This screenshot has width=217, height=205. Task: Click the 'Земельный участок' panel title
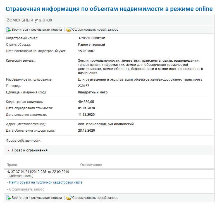[x=30, y=20]
